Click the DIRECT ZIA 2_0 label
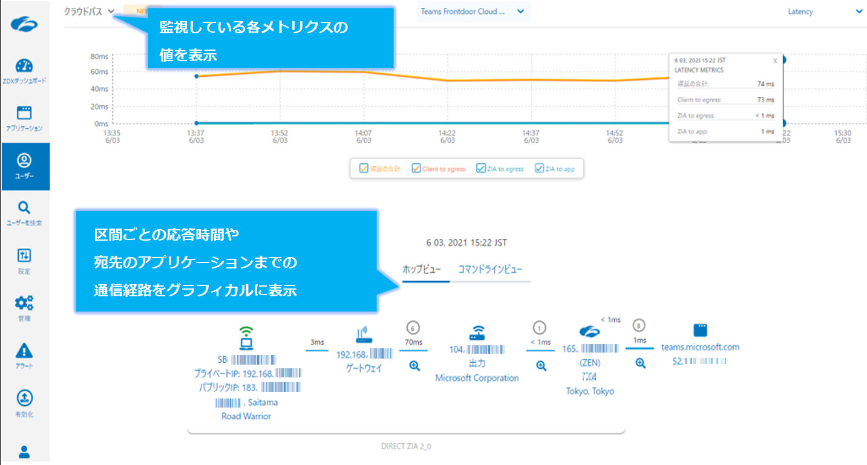 click(x=406, y=447)
